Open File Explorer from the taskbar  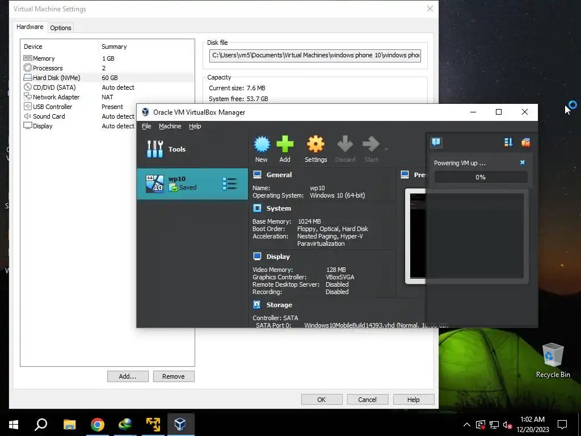tap(69, 424)
